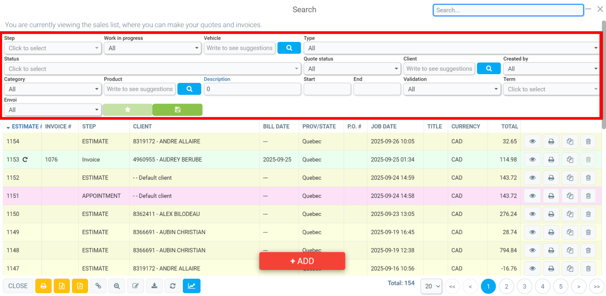
Task: Sort by the TOTAL column header
Action: tap(509, 127)
